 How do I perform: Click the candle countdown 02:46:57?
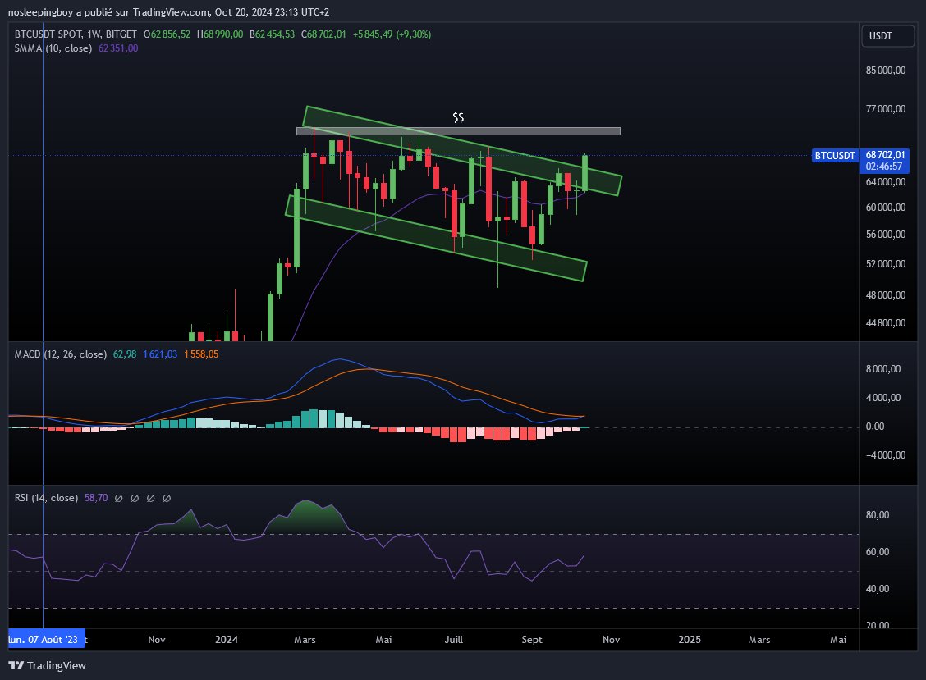pos(884,167)
